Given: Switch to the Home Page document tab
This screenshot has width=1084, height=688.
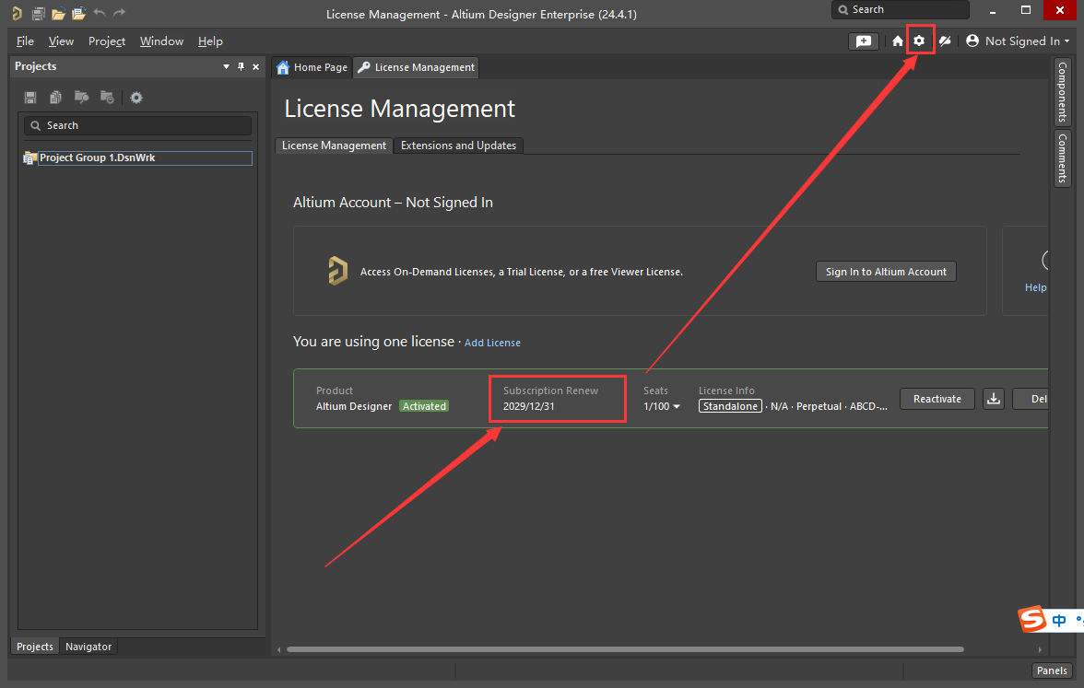Looking at the screenshot, I should [x=312, y=67].
